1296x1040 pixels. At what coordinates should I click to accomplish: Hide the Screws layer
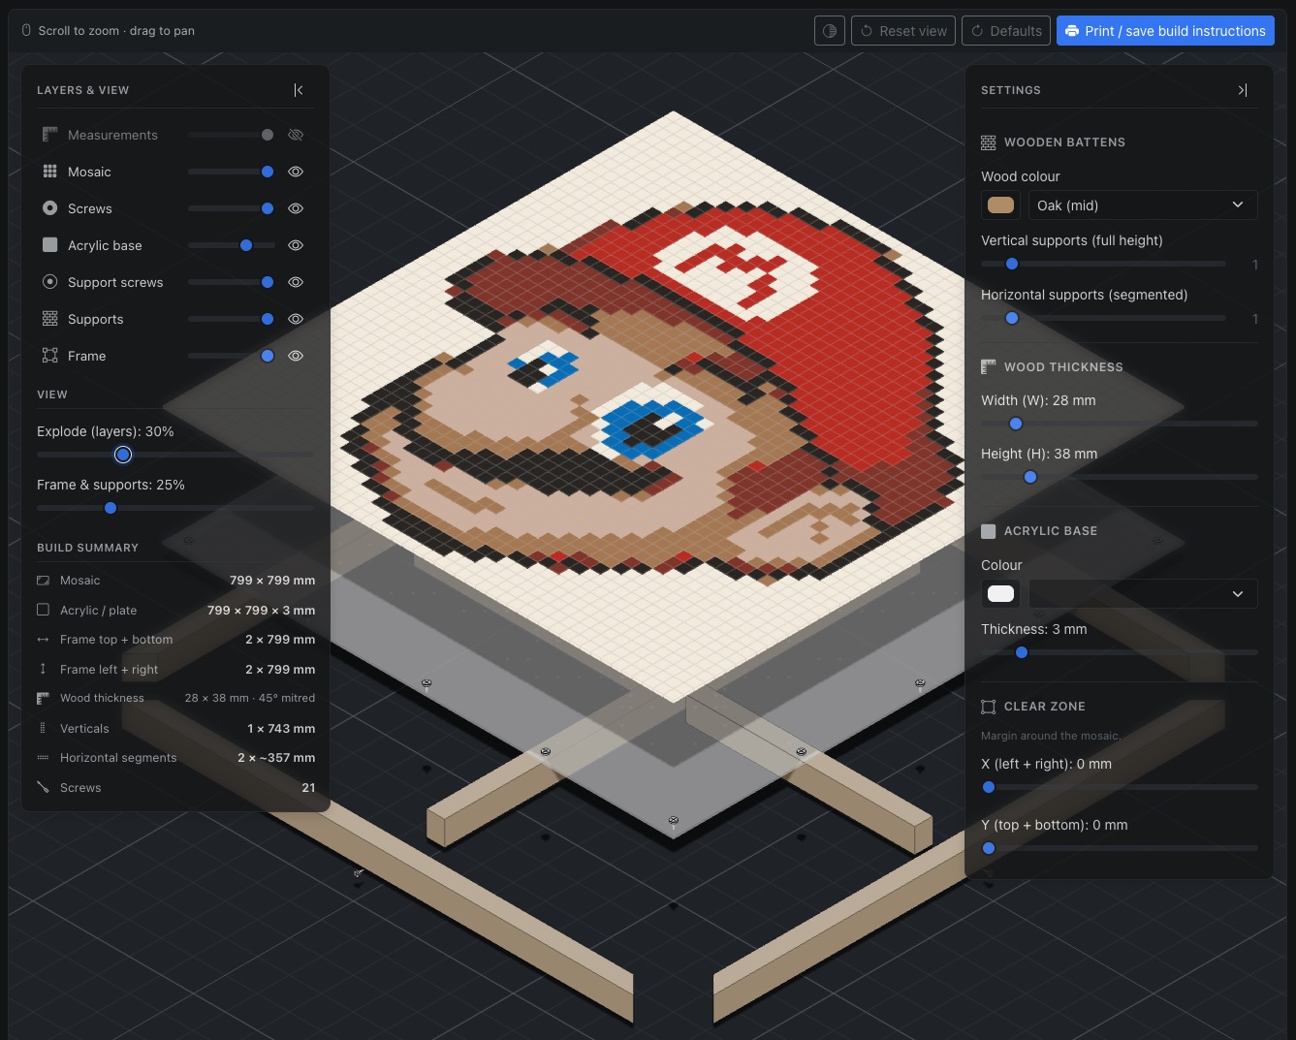tap(296, 208)
